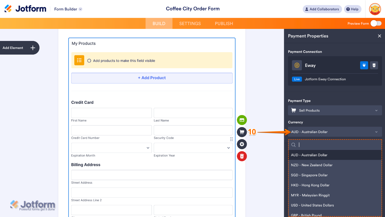
Task: Click the Billing Address heading
Action: click(x=86, y=165)
